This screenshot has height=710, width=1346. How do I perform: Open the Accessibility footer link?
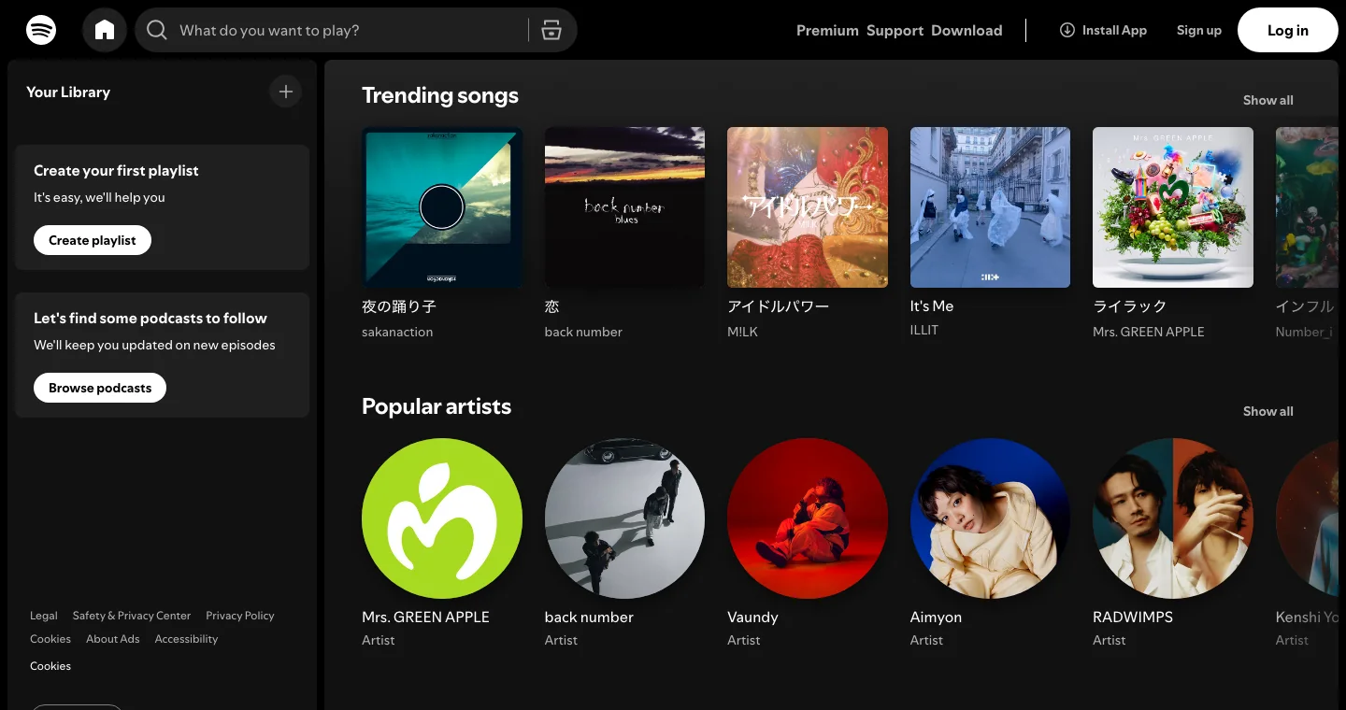point(187,639)
